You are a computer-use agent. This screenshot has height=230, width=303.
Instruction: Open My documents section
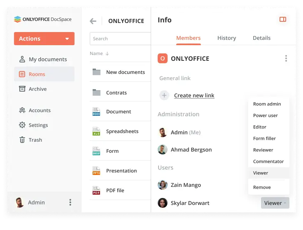(44, 59)
